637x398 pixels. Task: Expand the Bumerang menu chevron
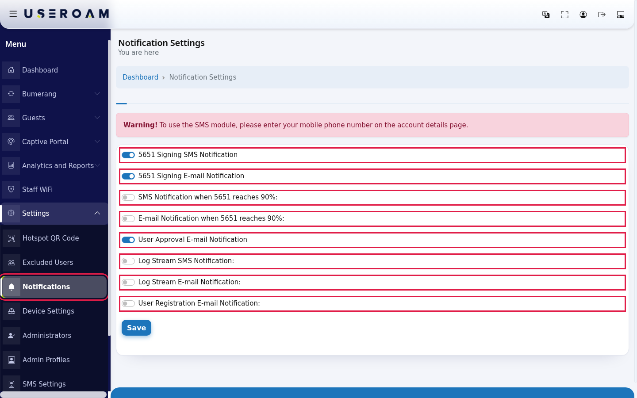click(x=97, y=94)
